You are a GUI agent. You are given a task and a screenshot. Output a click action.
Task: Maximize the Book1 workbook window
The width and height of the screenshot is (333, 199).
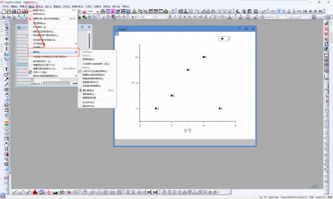[x=82, y=27]
